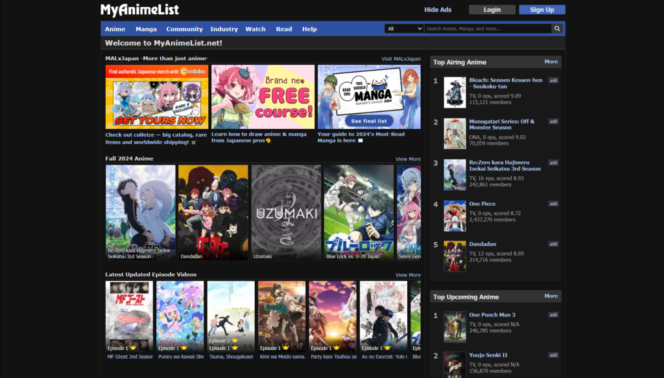Screen dimensions: 664x378
Task: Click add button for Dandadan in Top Airing
Action: (553, 244)
